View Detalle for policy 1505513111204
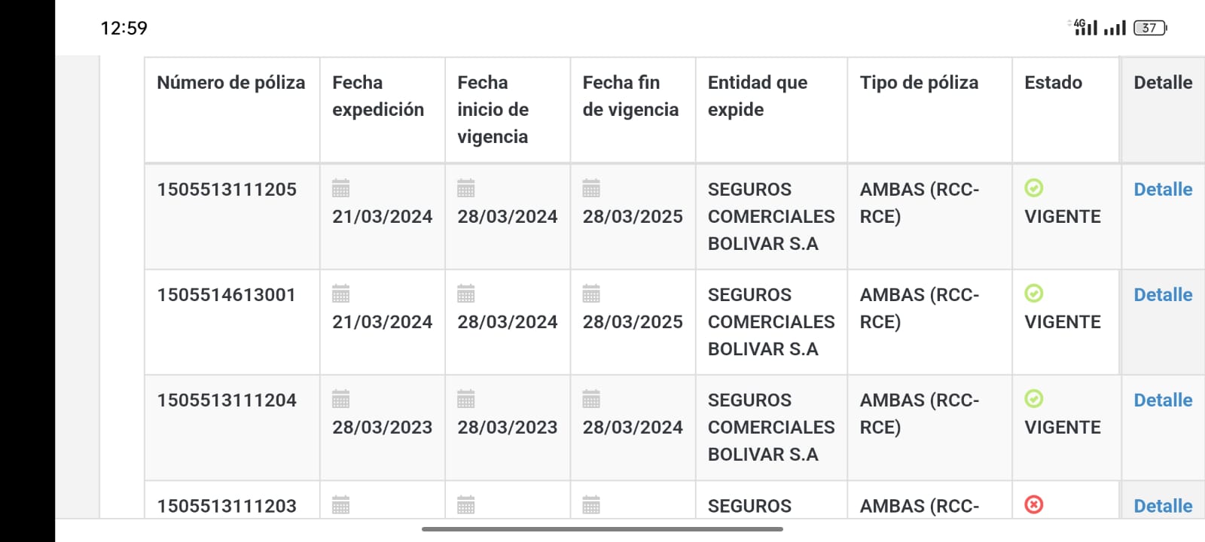Image resolution: width=1205 pixels, height=542 pixels. tap(1163, 400)
